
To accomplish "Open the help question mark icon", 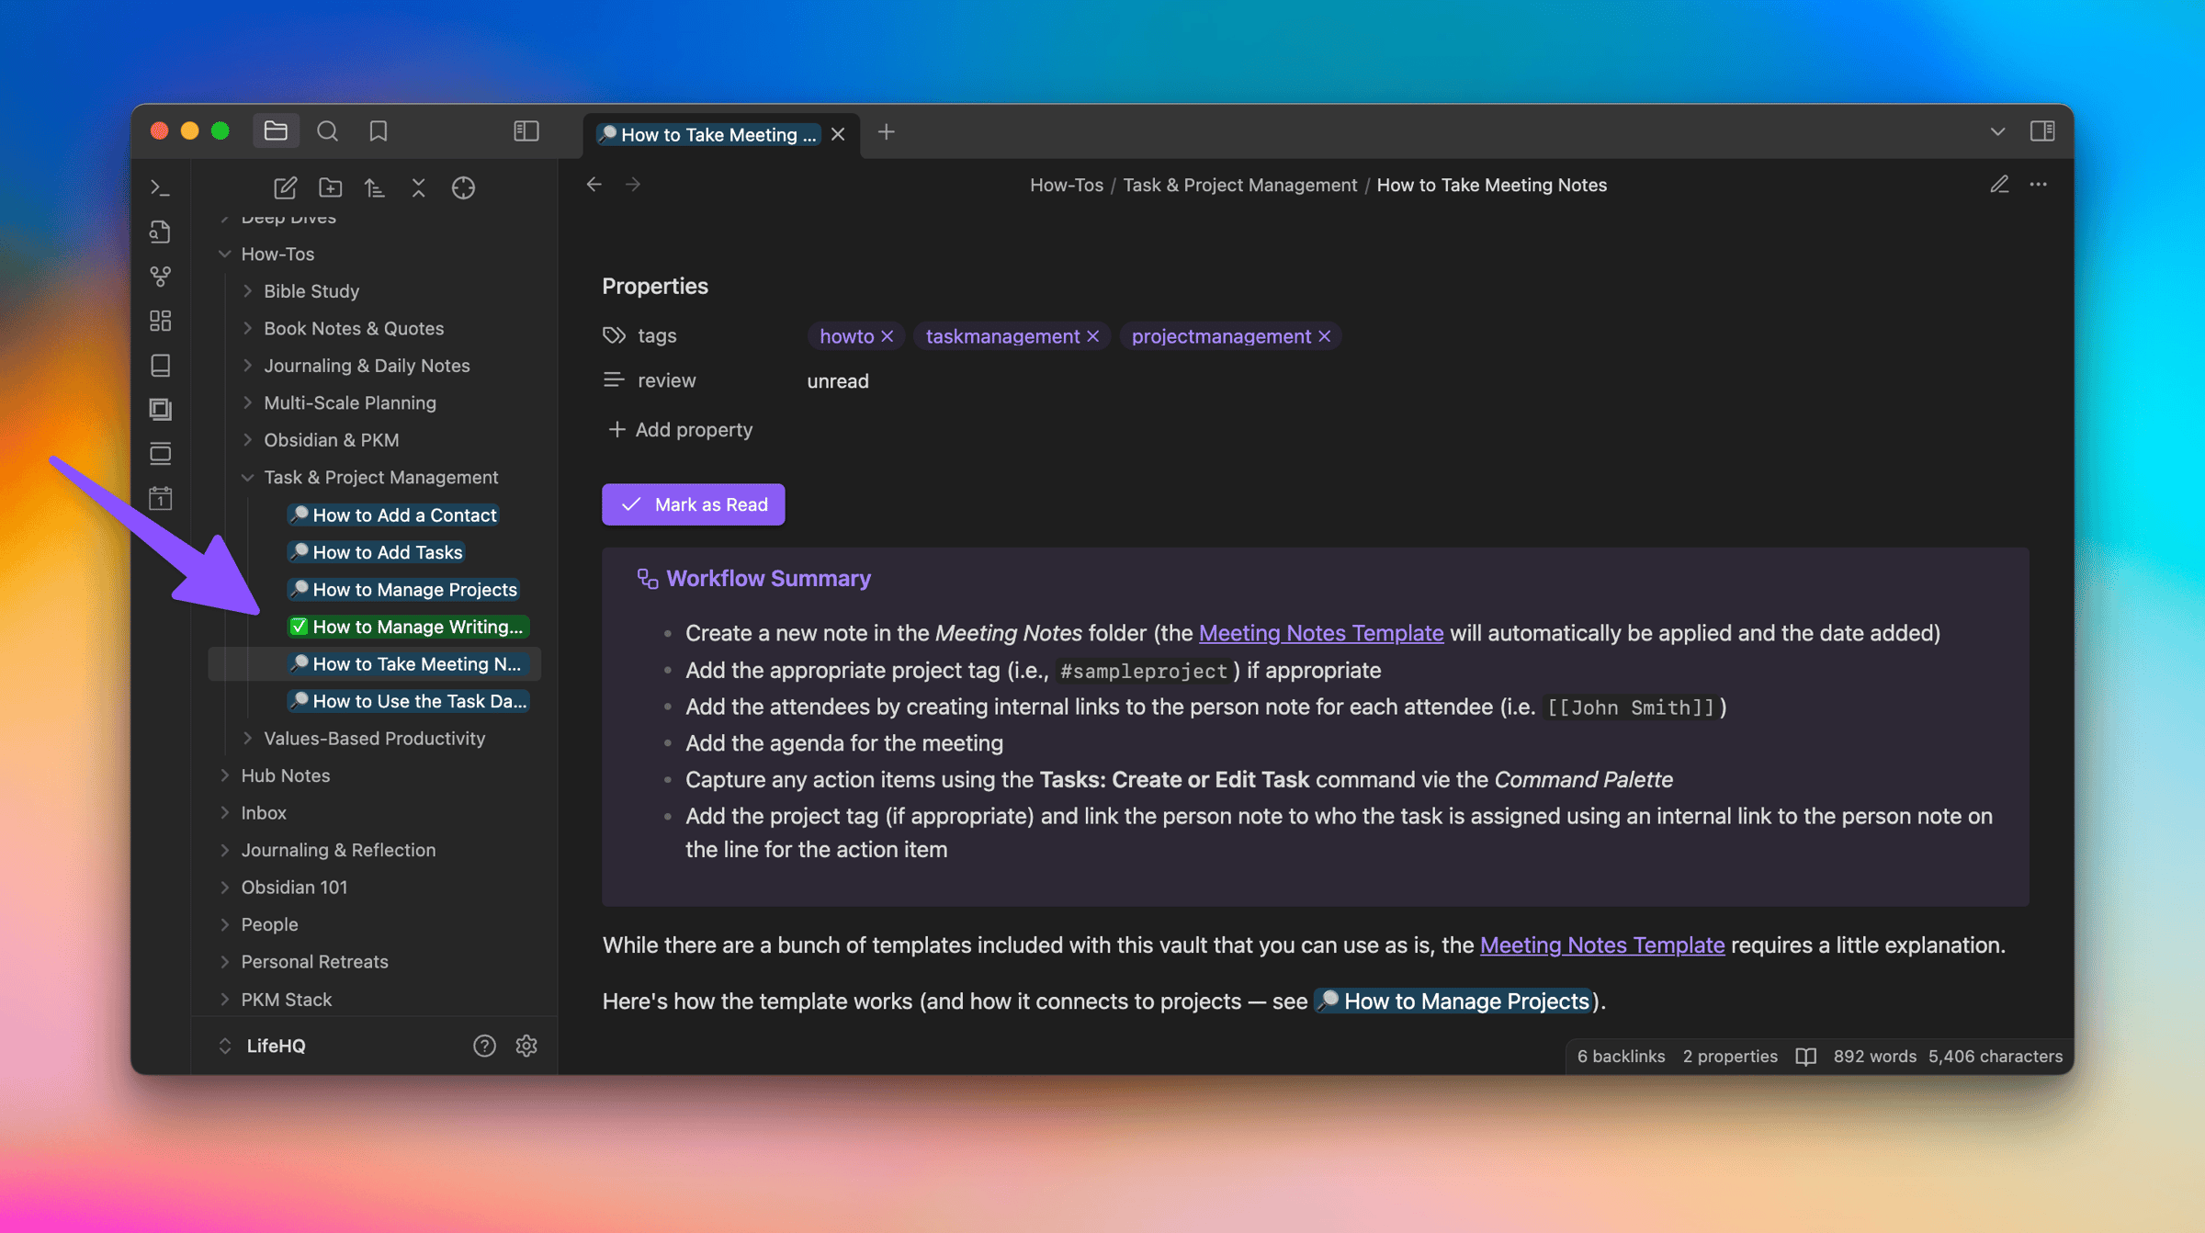I will [484, 1046].
